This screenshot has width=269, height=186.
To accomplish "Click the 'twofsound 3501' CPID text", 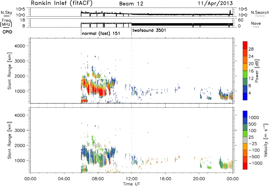I will point(149,30).
